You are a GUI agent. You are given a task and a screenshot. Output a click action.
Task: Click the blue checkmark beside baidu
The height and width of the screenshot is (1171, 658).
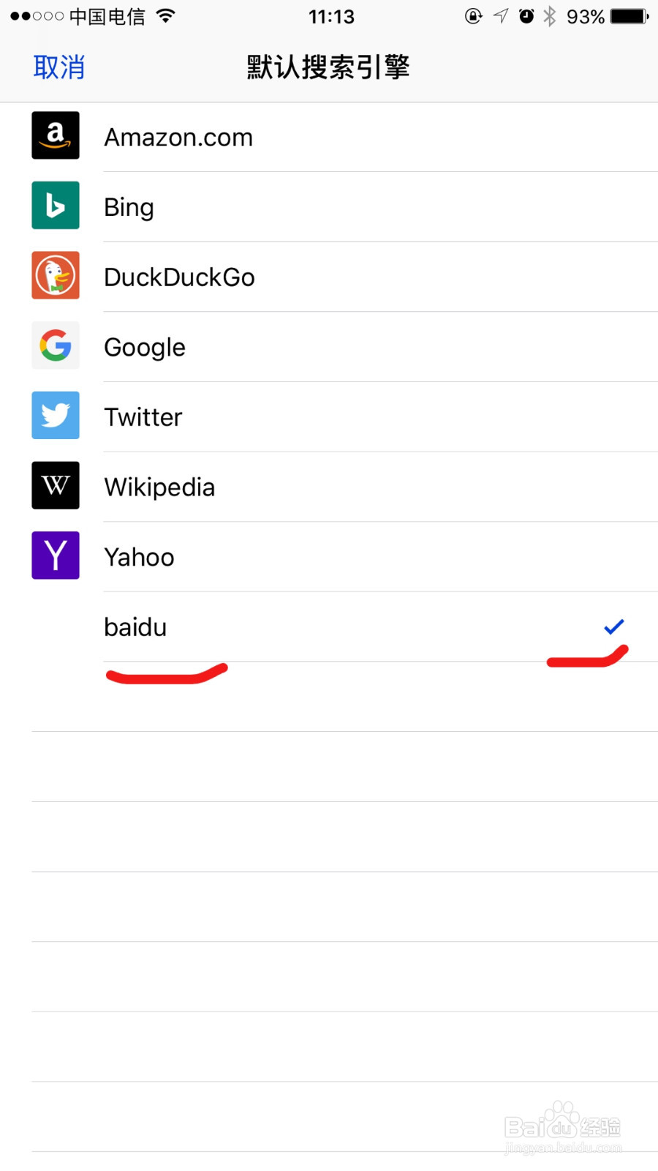(x=614, y=626)
